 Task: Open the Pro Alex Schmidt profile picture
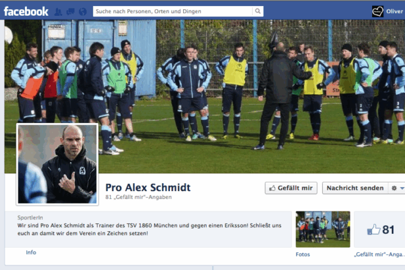tap(57, 165)
